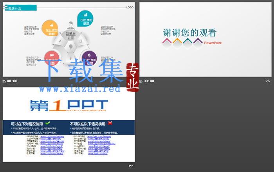Image resolution: width=274 pixels, height=172 pixels.
Task: Click the www.1ppt.com/sucai/ link
Action: 98,139
